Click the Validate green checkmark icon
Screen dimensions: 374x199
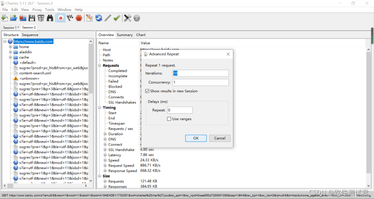click(x=117, y=18)
